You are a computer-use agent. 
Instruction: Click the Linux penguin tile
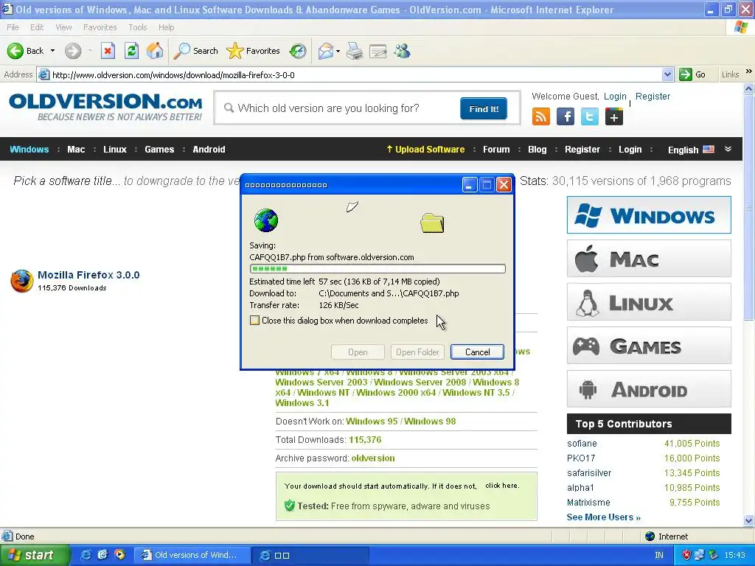pyautogui.click(x=649, y=302)
